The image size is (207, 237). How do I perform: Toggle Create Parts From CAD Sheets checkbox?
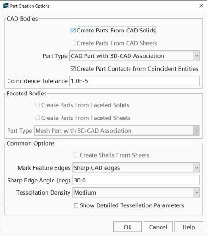click(73, 43)
